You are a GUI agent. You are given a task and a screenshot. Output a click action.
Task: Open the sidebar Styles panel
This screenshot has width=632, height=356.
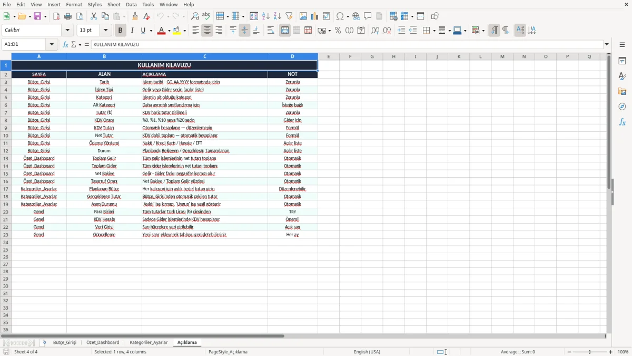(x=622, y=76)
